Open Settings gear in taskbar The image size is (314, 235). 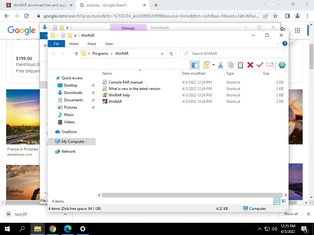[x=82, y=229]
